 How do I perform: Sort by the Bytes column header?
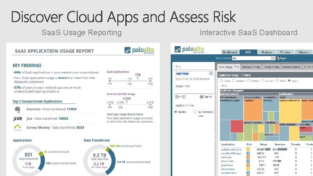[263, 144]
